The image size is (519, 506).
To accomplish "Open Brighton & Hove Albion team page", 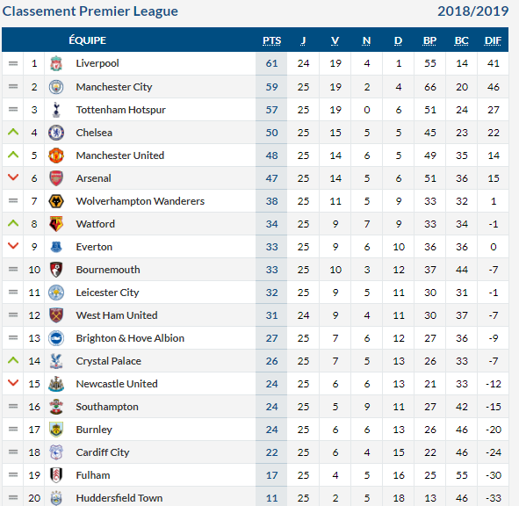I will point(130,338).
